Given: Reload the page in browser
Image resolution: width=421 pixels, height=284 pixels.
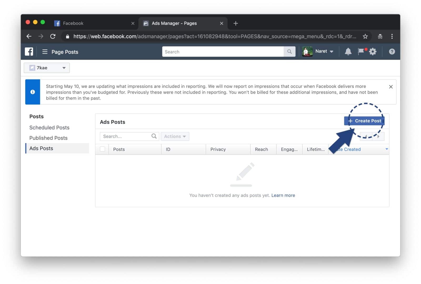Looking at the screenshot, I should pyautogui.click(x=53, y=37).
